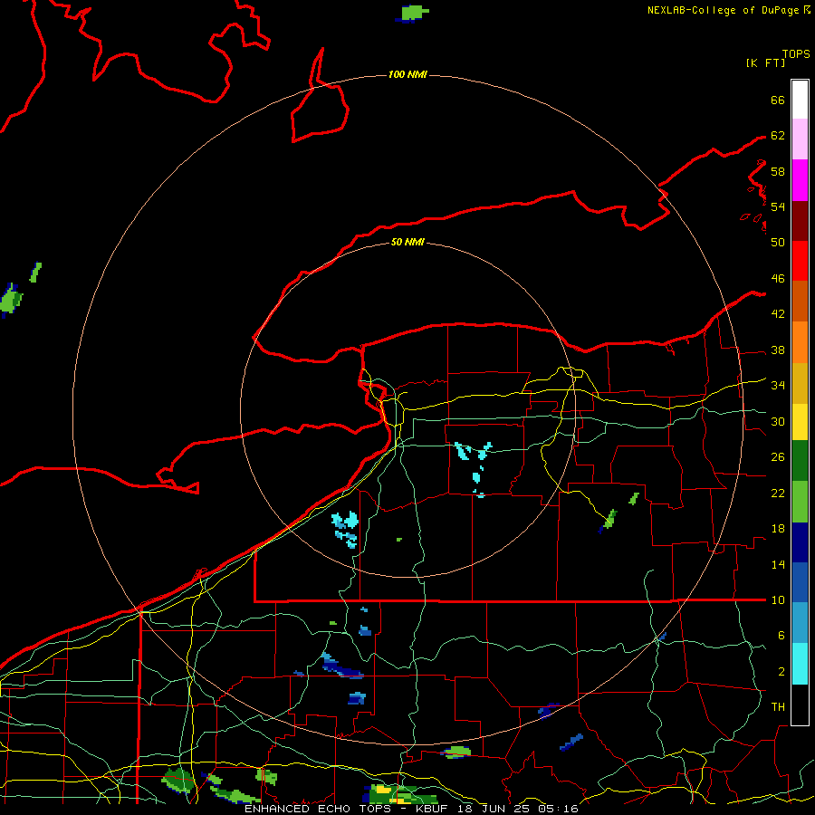Screen dimensions: 815x815
Task: Click the yellow-topped echo at the bottom center
Action: (x=399, y=793)
